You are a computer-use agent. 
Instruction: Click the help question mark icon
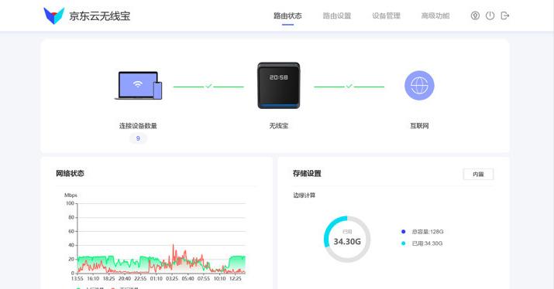(475, 15)
